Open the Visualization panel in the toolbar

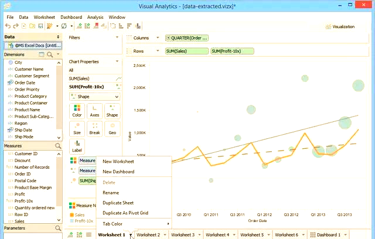point(340,27)
